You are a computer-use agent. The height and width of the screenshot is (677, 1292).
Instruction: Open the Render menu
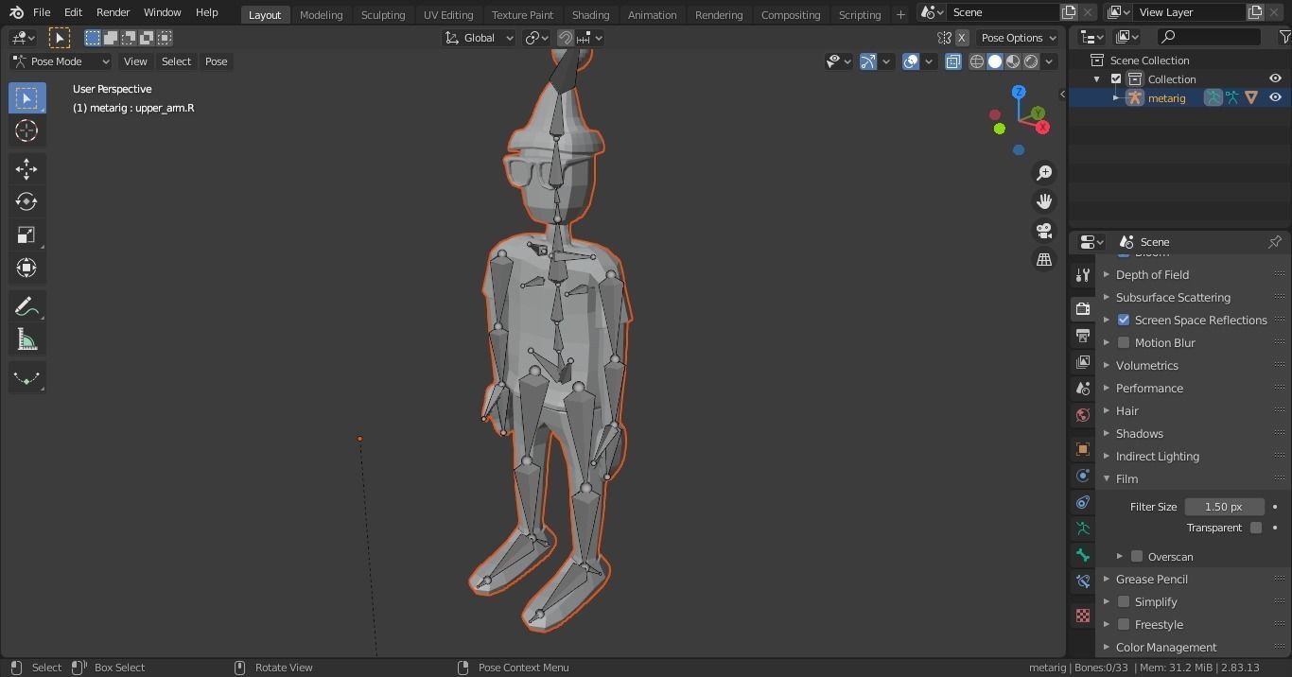click(113, 12)
